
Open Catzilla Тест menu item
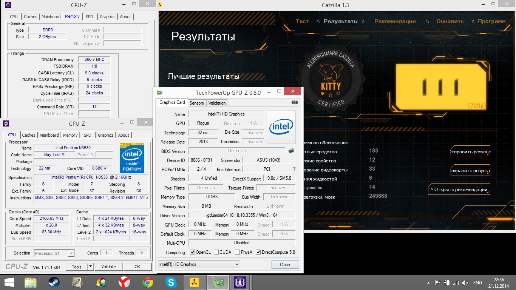coord(302,21)
